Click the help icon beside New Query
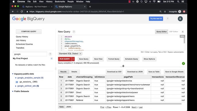Screen dimensions: 197x111 74,32
